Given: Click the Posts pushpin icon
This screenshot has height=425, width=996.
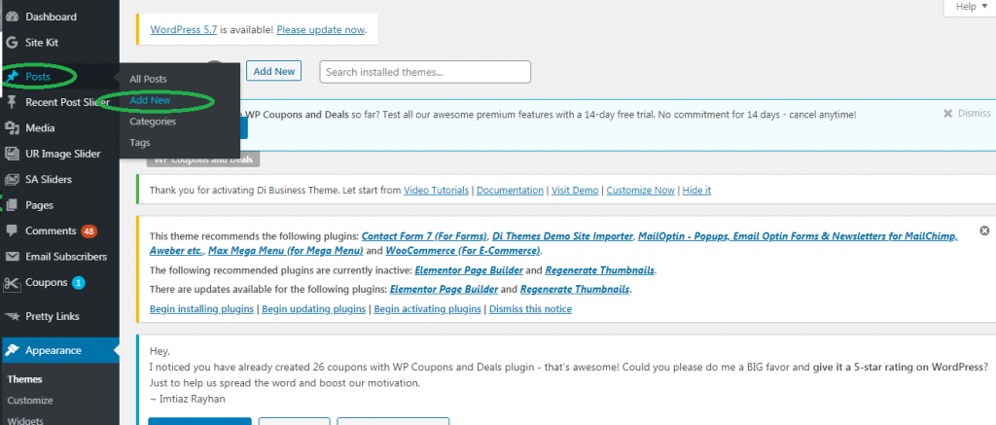Looking at the screenshot, I should point(12,76).
